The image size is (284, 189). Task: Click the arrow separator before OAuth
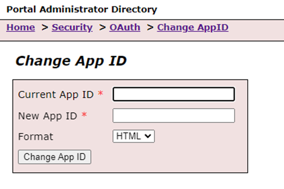tap(102, 27)
